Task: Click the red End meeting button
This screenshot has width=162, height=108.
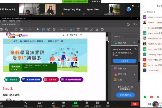Action: [x=135, y=104]
